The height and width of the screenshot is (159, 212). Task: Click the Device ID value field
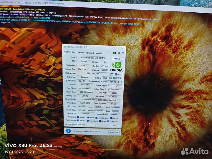(x=112, y=78)
